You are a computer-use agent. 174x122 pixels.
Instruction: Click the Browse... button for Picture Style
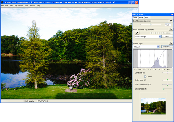pyautogui.click(x=167, y=47)
